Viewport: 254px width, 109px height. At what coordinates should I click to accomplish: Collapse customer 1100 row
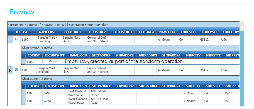16,39
